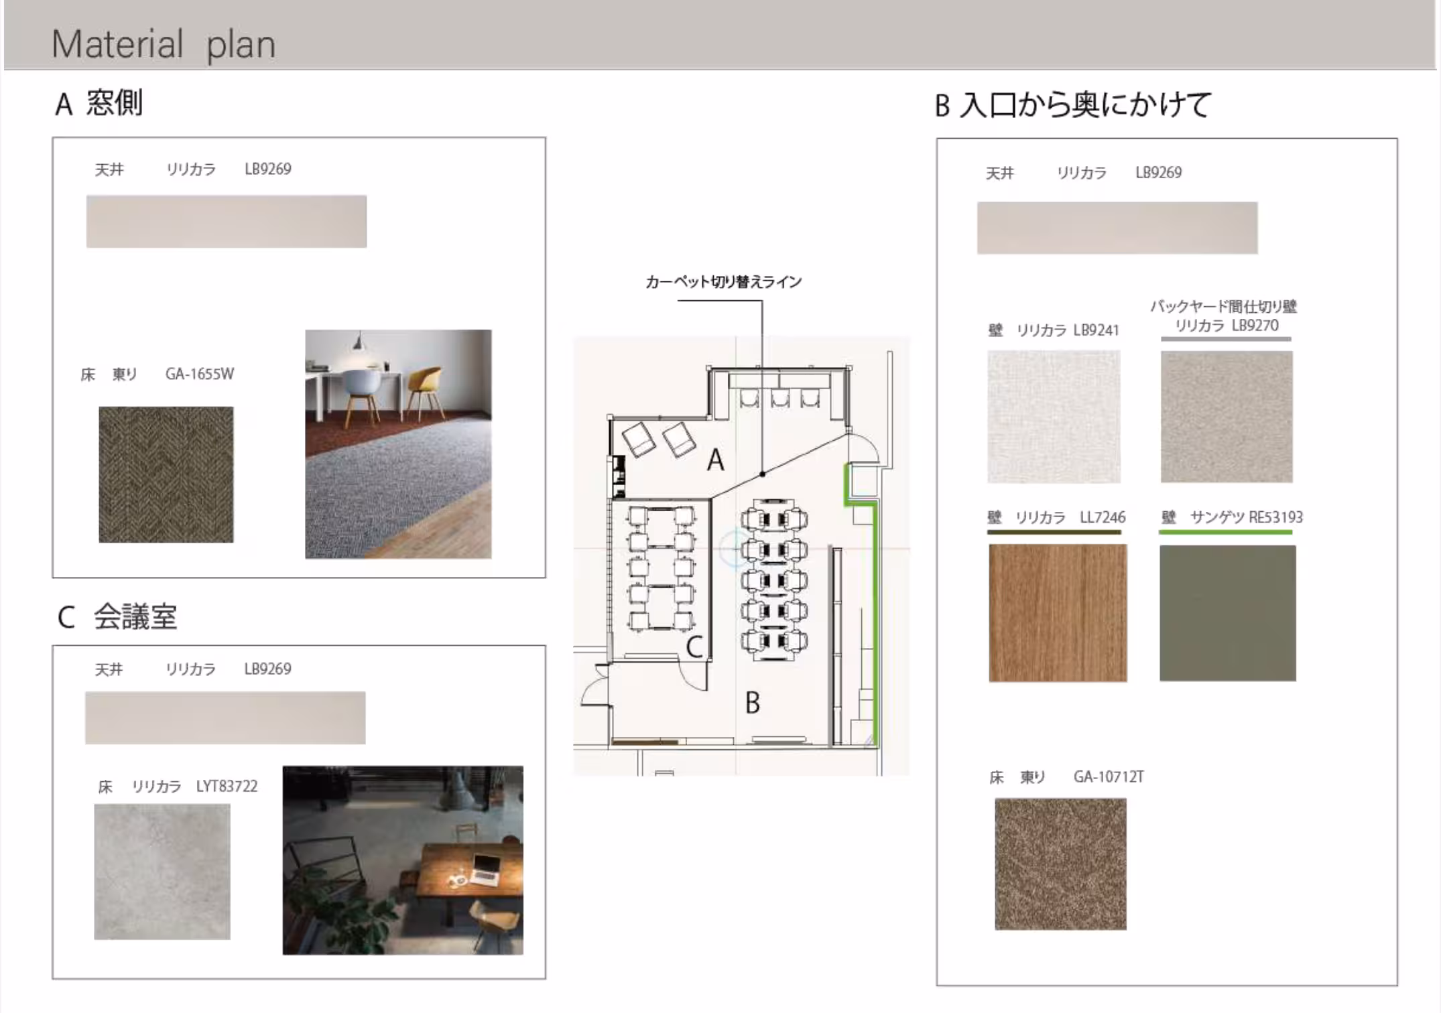Click LB9269 ceiling code in section B
This screenshot has height=1013, width=1441.
click(1159, 173)
